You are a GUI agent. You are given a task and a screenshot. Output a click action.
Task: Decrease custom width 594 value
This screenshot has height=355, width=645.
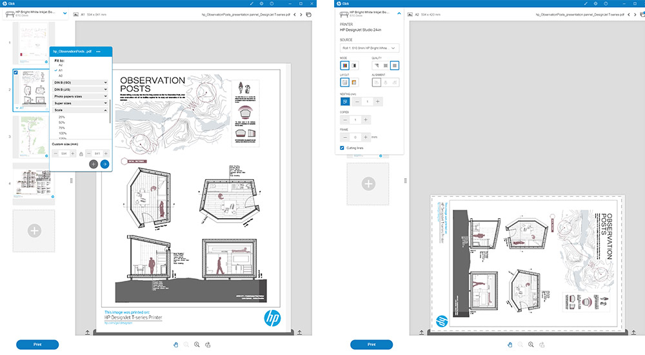tap(56, 154)
